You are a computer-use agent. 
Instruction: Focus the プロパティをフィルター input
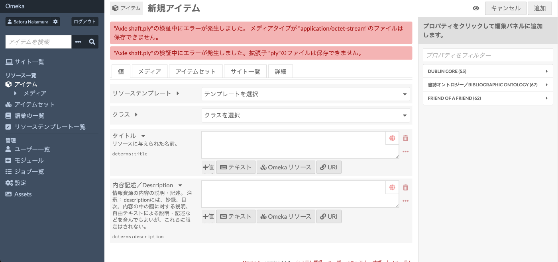coord(488,55)
